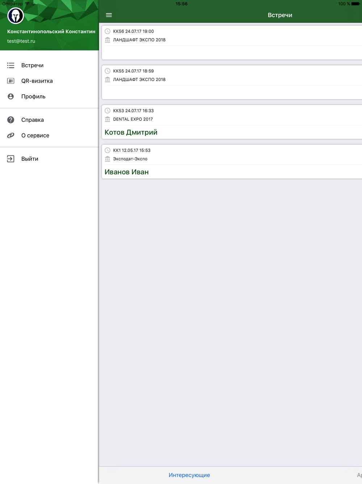Open the KK56 ЛАНДШАФТ ЭКСПО 2018 meeting card
The height and width of the screenshot is (484, 362).
232,42
